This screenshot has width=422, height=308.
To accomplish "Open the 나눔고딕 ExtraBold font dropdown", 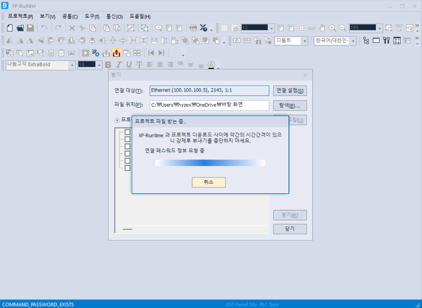I will pos(72,65).
